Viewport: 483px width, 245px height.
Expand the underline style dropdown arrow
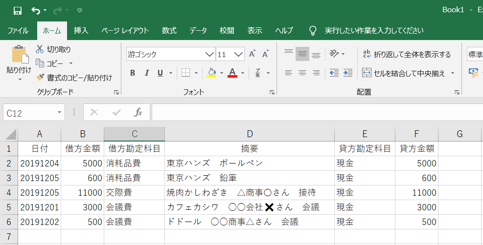point(171,73)
